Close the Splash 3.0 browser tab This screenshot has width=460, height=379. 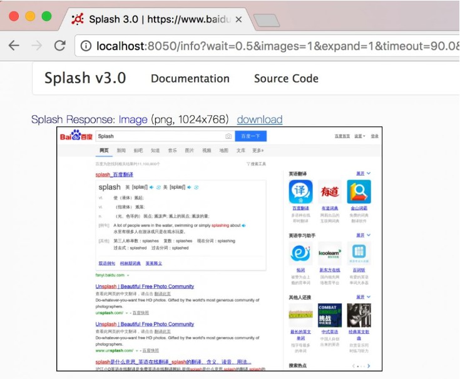point(239,19)
